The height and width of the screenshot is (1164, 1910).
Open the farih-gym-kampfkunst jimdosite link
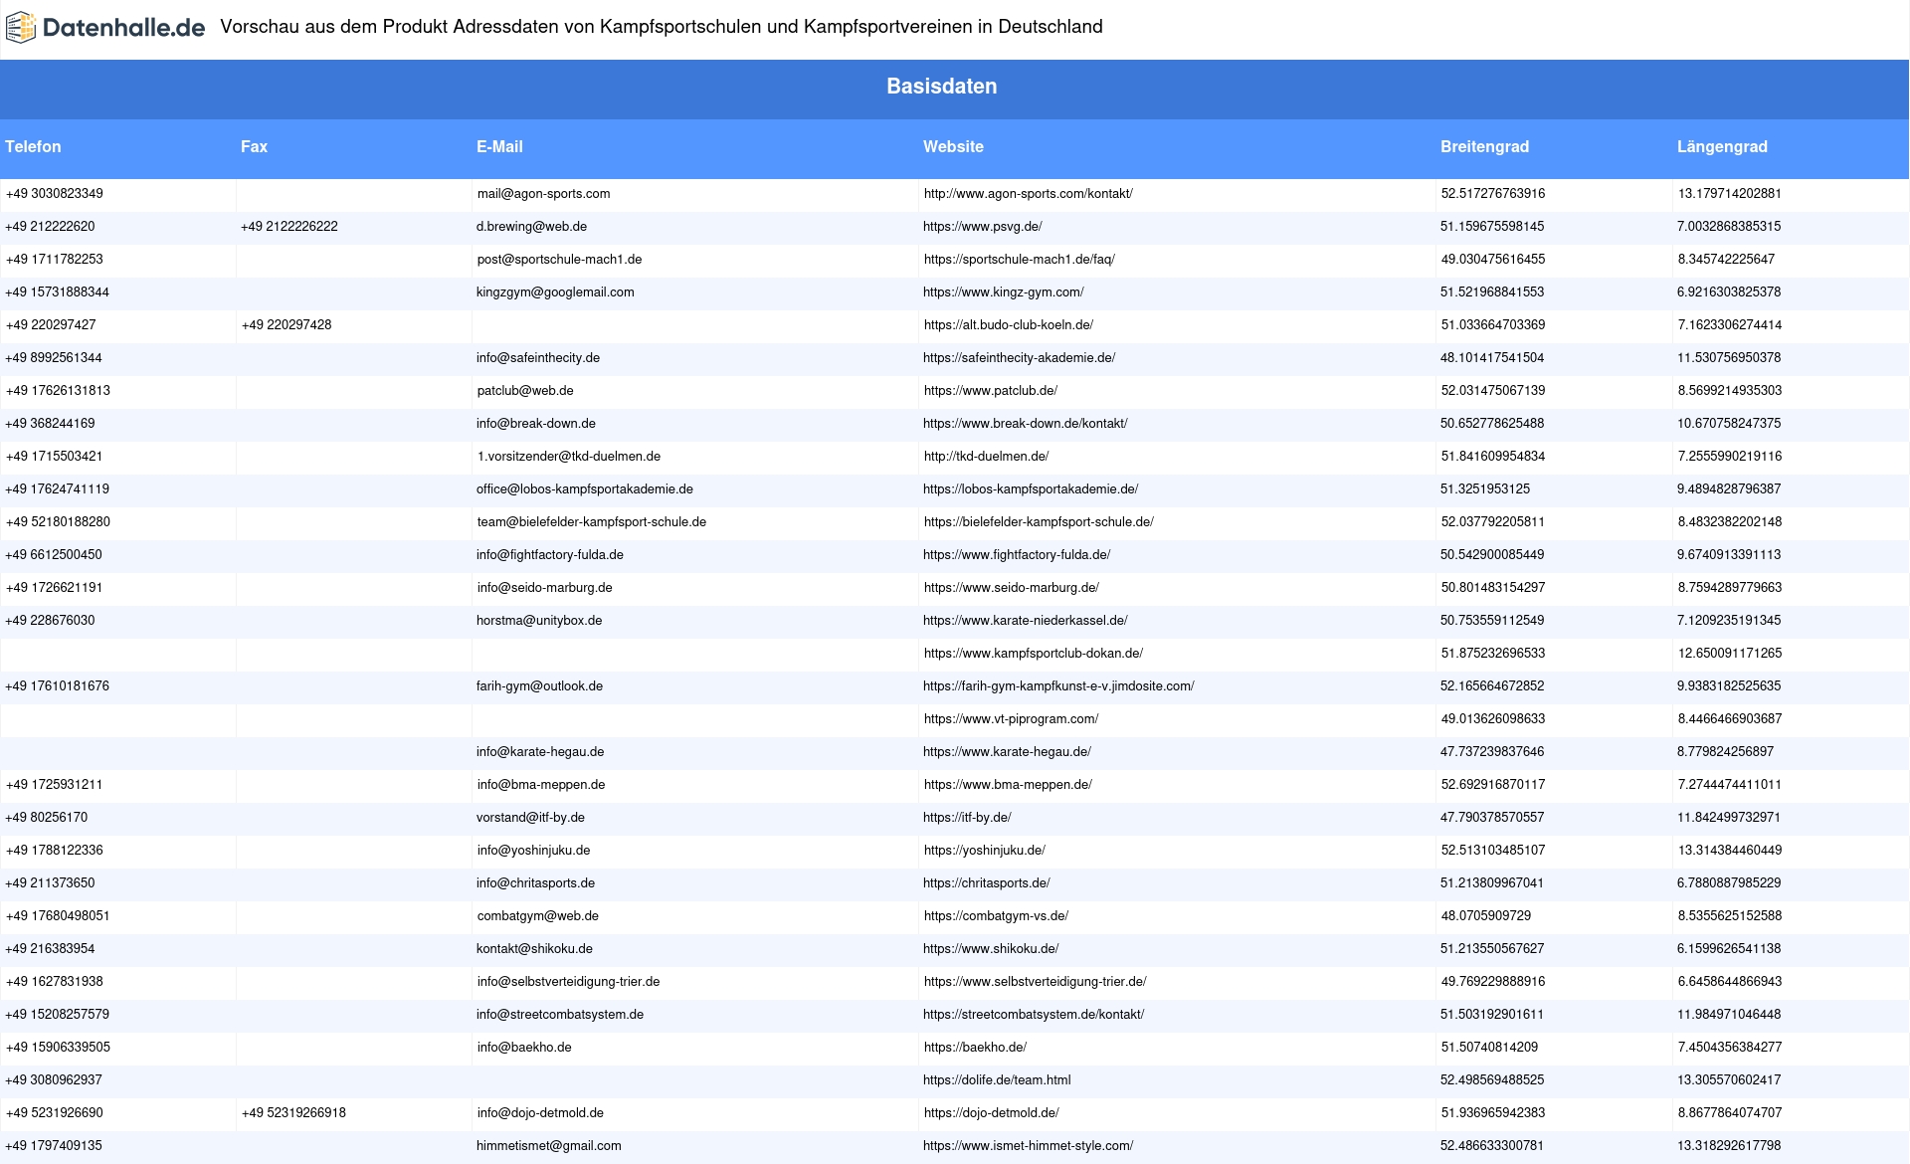pos(1058,686)
